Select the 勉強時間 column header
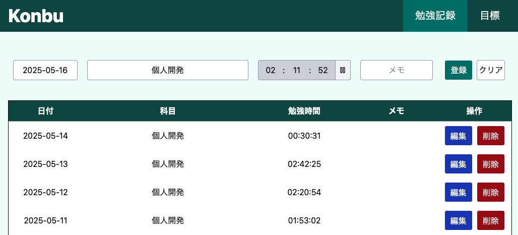Image resolution: width=518 pixels, height=235 pixels. click(304, 111)
